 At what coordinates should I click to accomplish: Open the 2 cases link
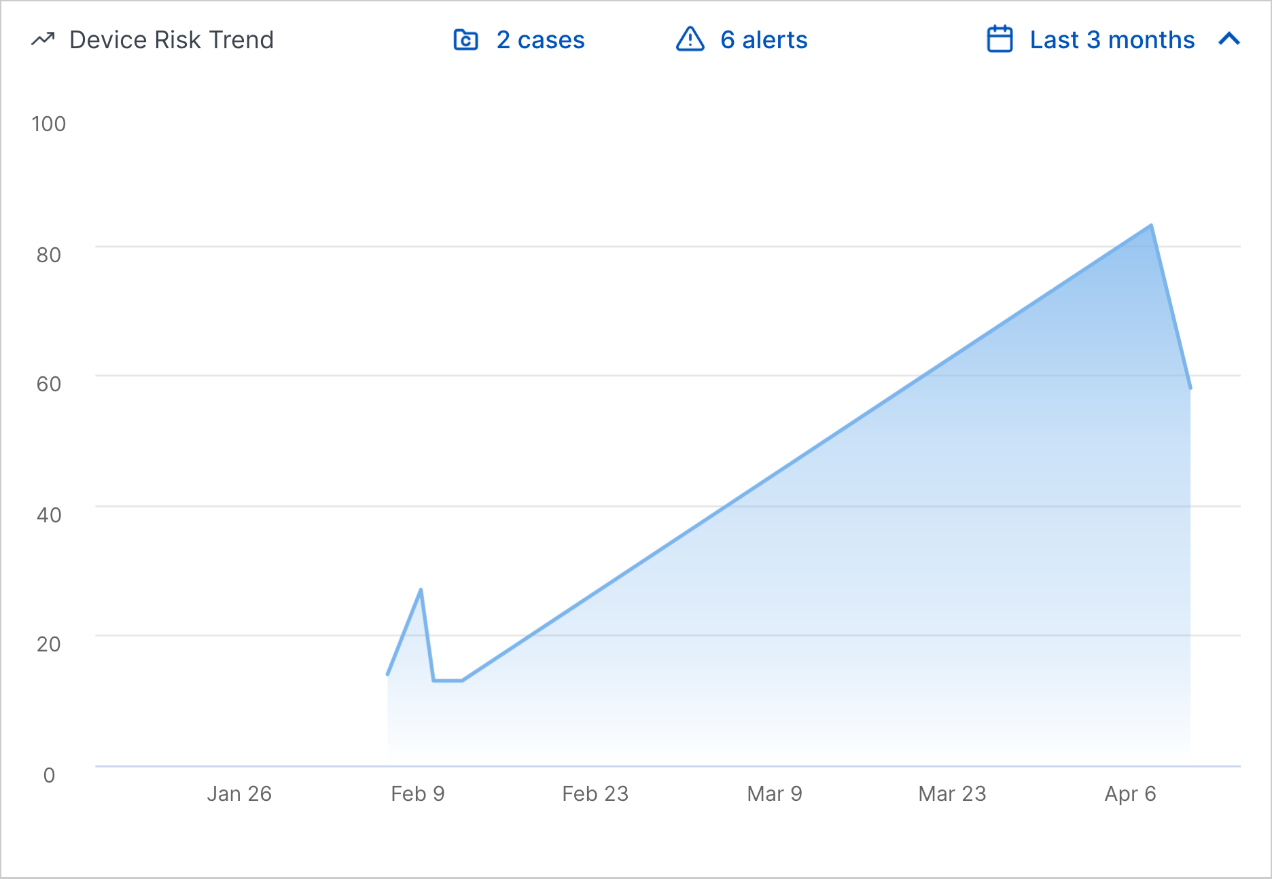pos(540,40)
